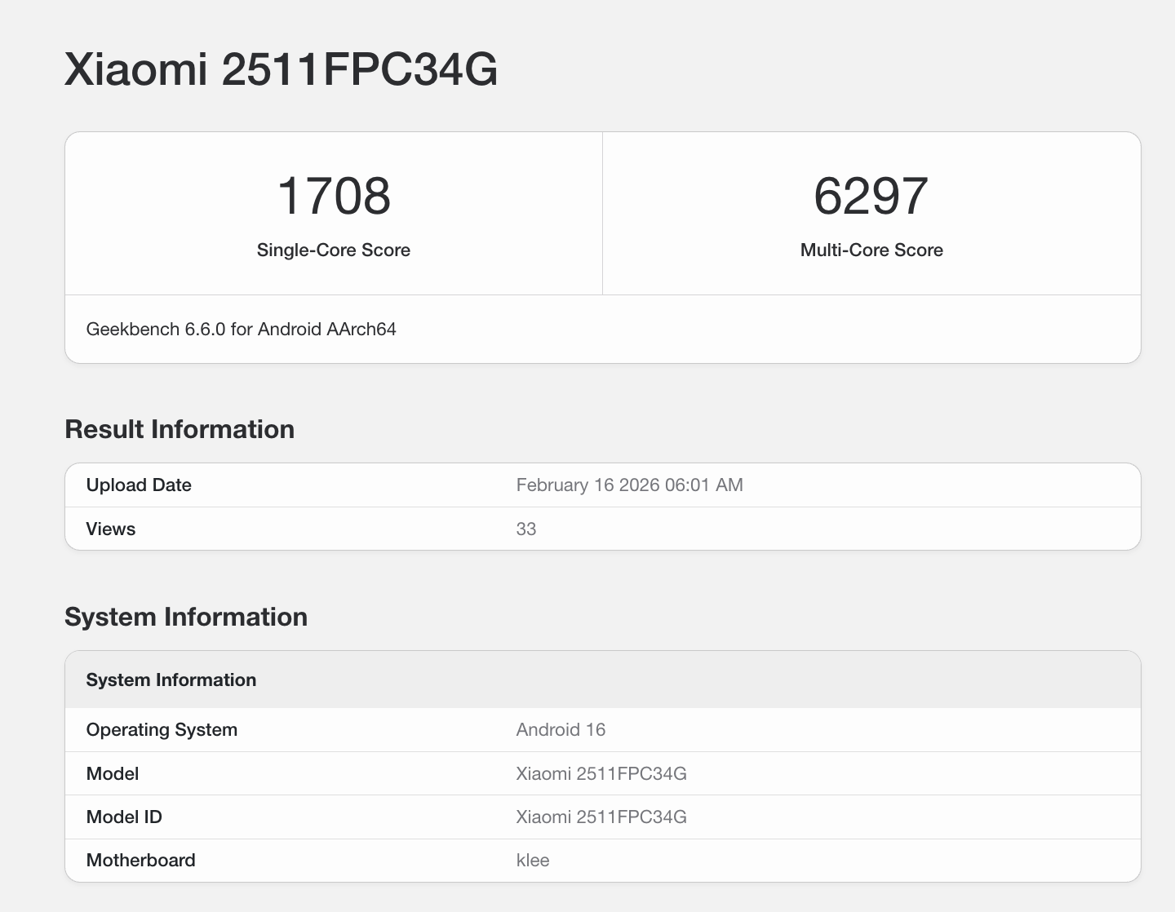Select the Upload Date row label
1175x912 pixels.
139,485
